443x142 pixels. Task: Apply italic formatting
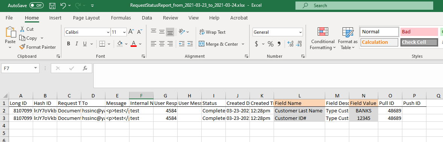[x=76, y=44]
